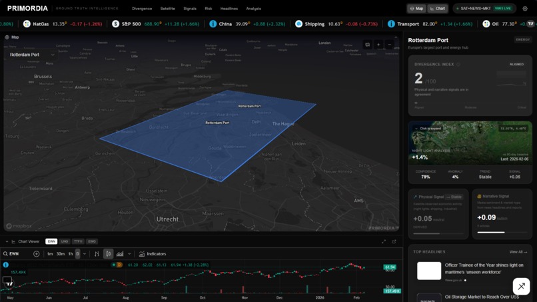Open the chart in a new window
The image size is (537, 302).
(x=394, y=242)
